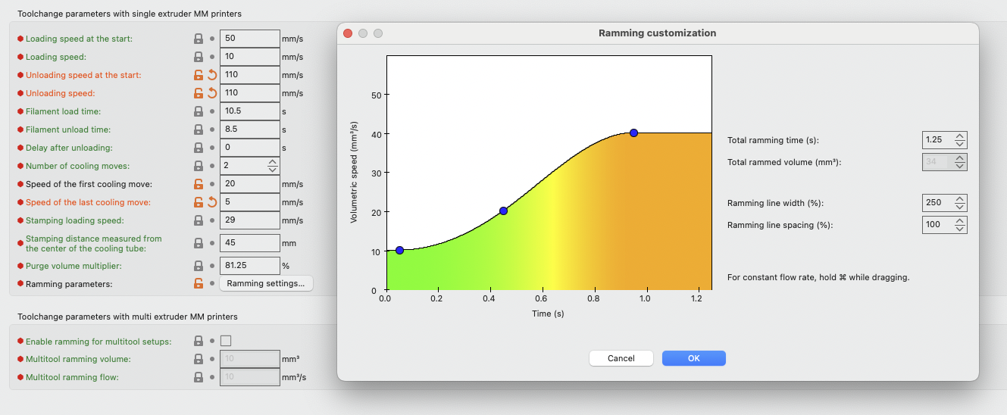
Task: Change Total ramming time stepper arrows
Action: click(x=959, y=140)
